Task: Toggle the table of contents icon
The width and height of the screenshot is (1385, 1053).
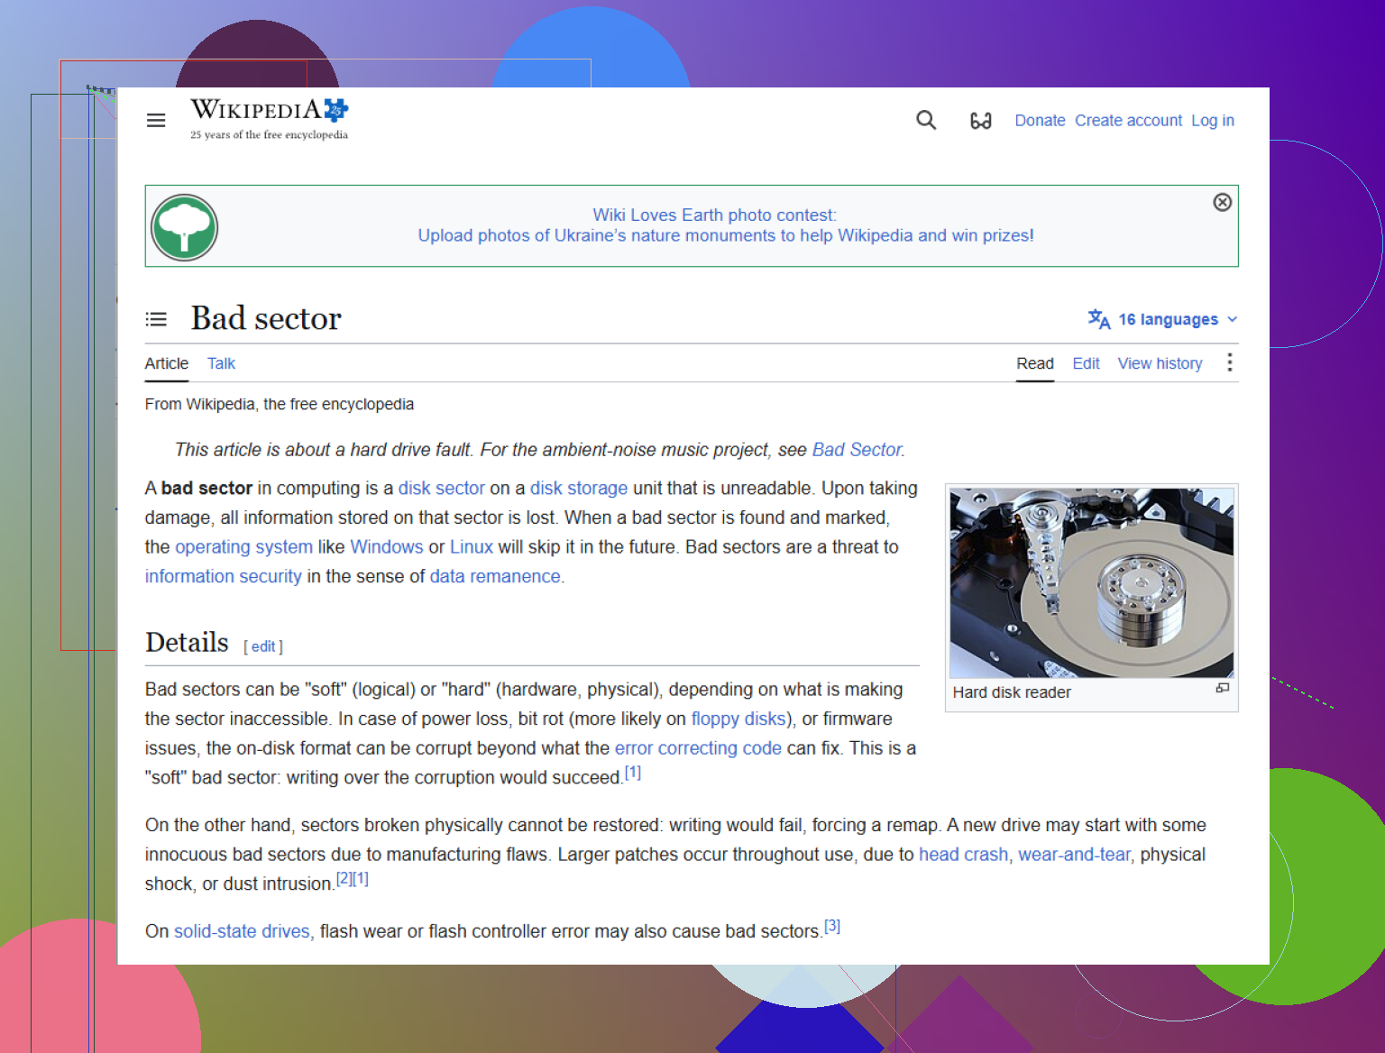Action: tap(156, 319)
